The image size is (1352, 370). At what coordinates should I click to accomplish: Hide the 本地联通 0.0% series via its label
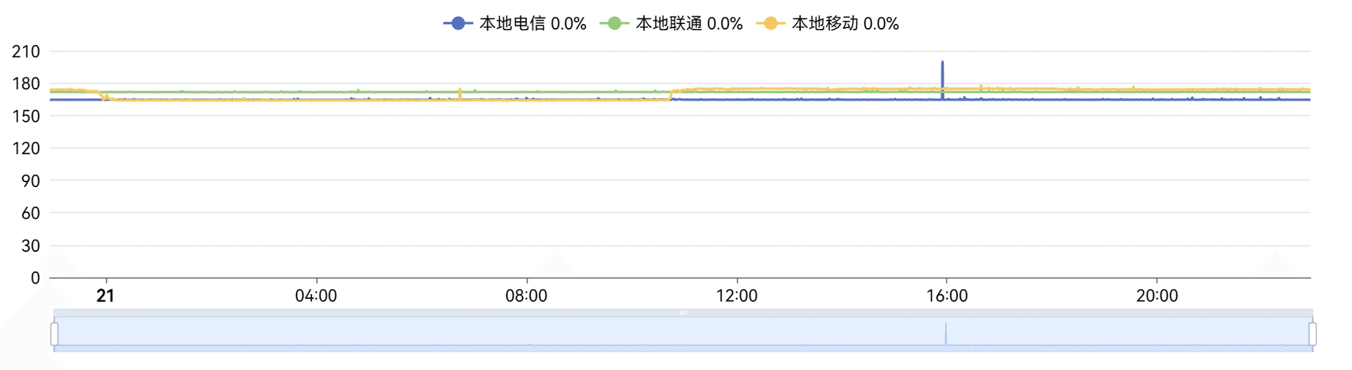[689, 24]
